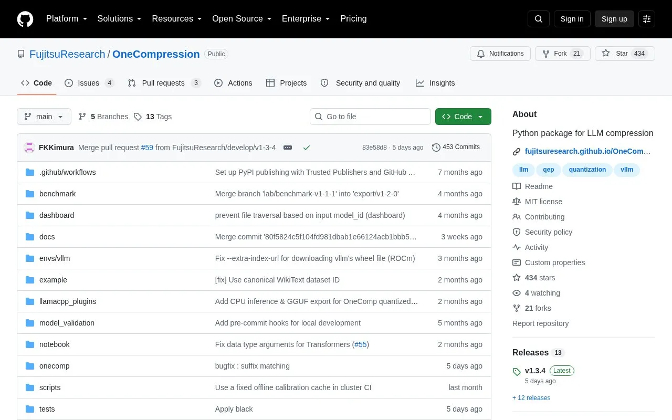Image resolution: width=672 pixels, height=420 pixels.
Task: Click the Notifications bell button
Action: pyautogui.click(x=500, y=54)
